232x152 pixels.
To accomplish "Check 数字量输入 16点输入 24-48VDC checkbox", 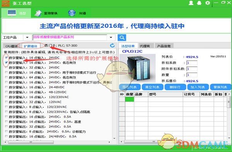I will (x=6, y=87).
